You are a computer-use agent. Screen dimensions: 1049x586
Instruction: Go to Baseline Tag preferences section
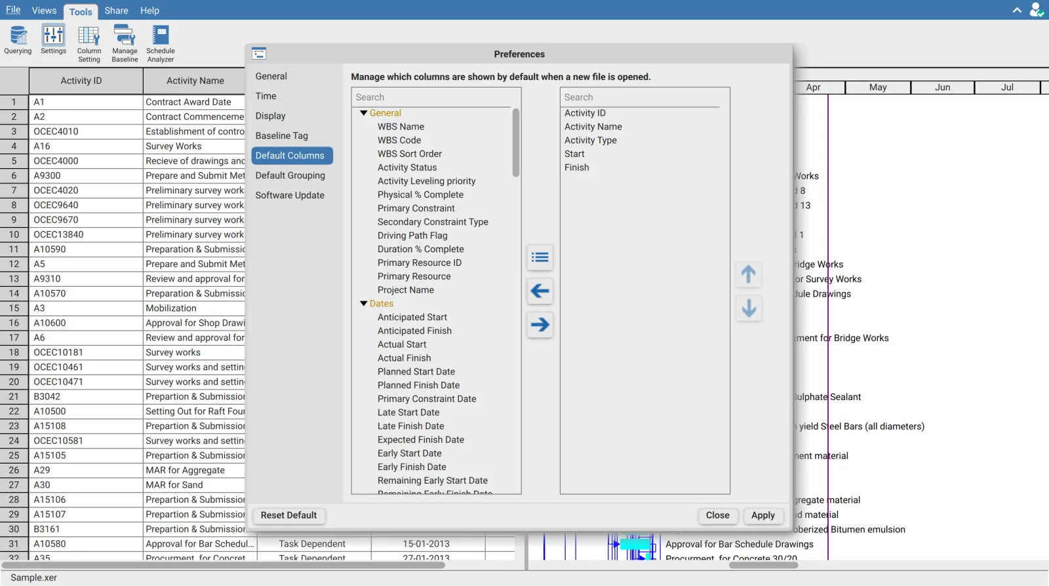click(282, 136)
